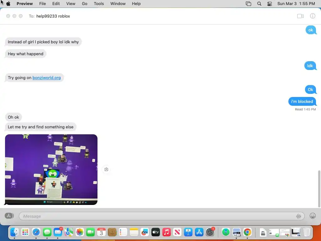Open Freeform from the Dock
Viewport: 321px width, 241px height.
click(145, 232)
